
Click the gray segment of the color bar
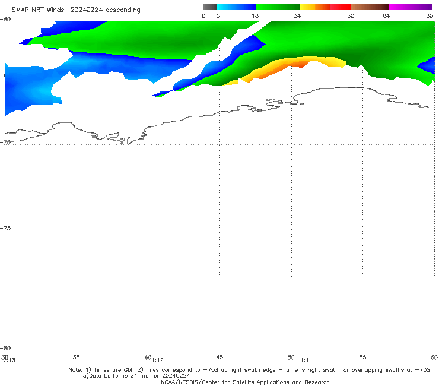tap(210, 7)
